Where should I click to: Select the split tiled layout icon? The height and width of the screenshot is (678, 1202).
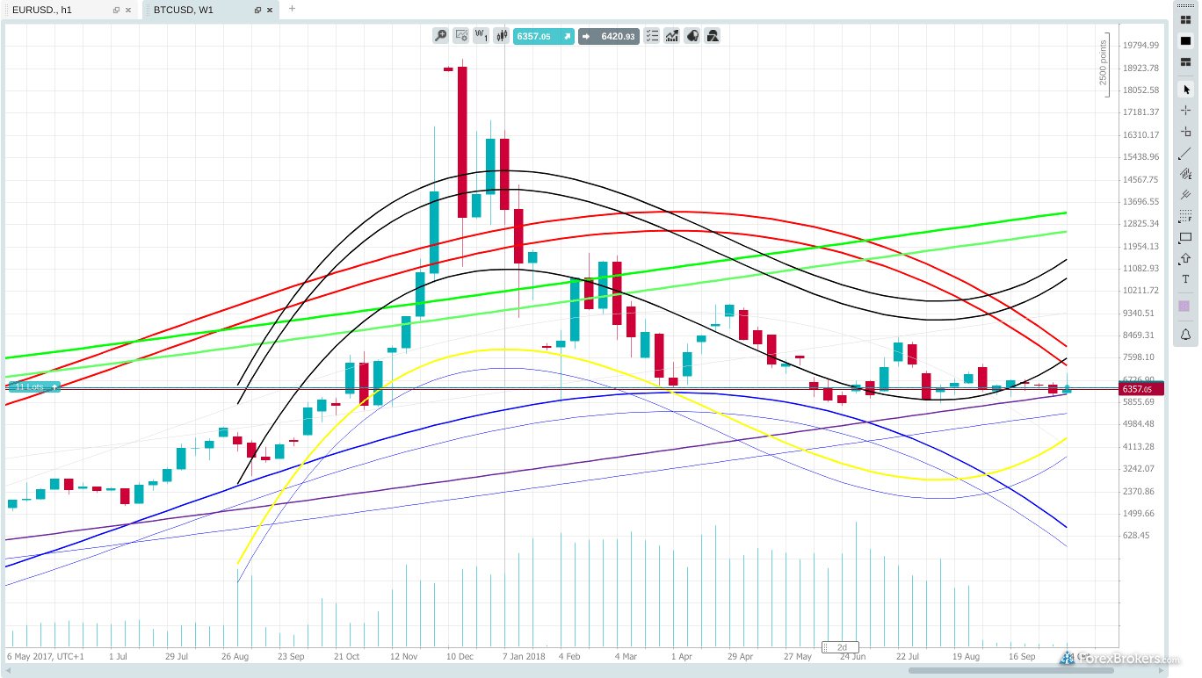[x=1185, y=62]
